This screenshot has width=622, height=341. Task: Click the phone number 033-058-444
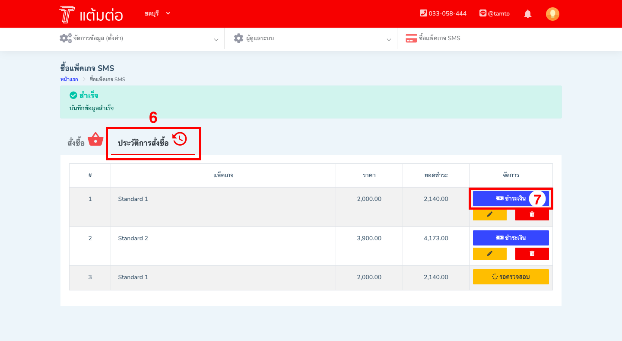click(447, 13)
